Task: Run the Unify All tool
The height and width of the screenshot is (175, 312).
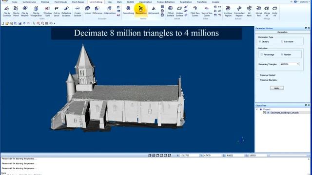Action: click(x=274, y=11)
